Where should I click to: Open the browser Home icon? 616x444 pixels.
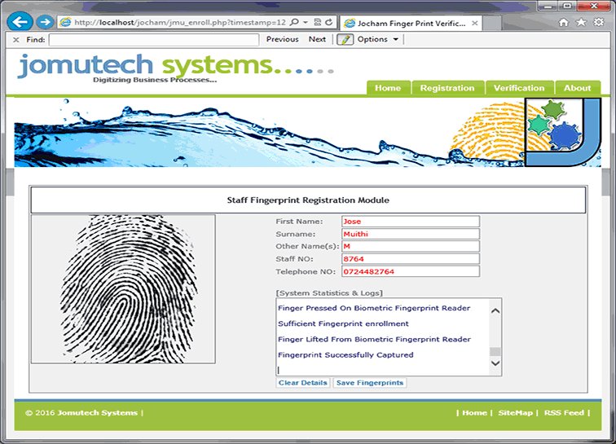pyautogui.click(x=564, y=22)
